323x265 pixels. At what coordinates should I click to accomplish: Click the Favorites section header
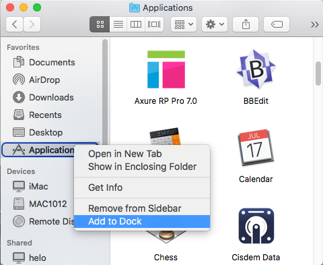23,47
